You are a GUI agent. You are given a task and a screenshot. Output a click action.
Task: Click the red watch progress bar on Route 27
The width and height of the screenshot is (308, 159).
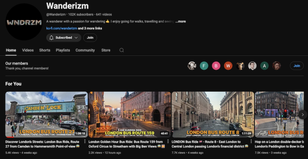(x=10, y=137)
